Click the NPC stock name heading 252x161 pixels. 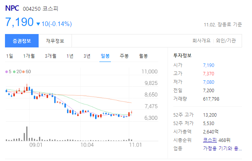[x=12, y=8]
